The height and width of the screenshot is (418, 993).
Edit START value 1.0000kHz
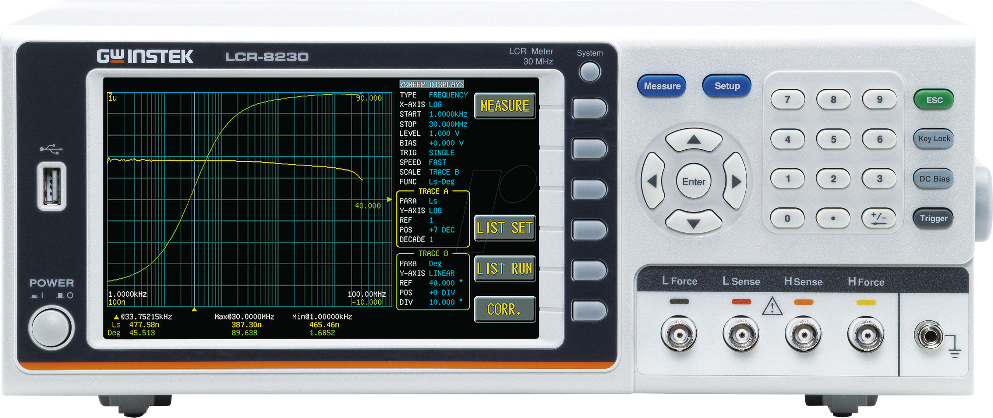(448, 114)
